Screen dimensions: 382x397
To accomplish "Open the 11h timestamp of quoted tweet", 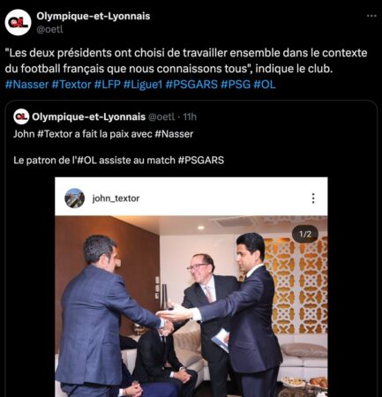I will [190, 116].
